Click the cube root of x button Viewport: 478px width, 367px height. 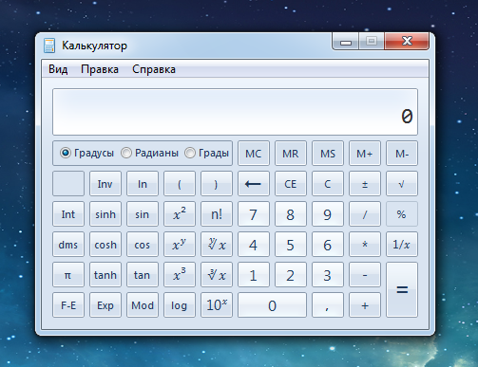coord(217,275)
